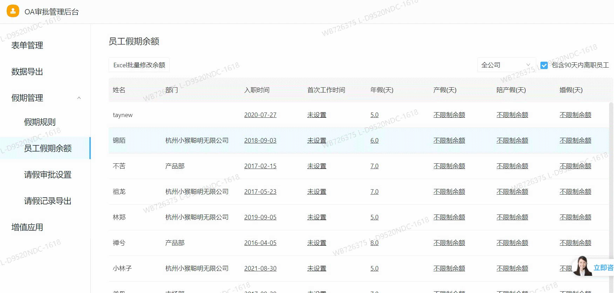This screenshot has width=614, height=293.
Task: Edit 祖龙's annual leave 7.0
Action: [374, 192]
